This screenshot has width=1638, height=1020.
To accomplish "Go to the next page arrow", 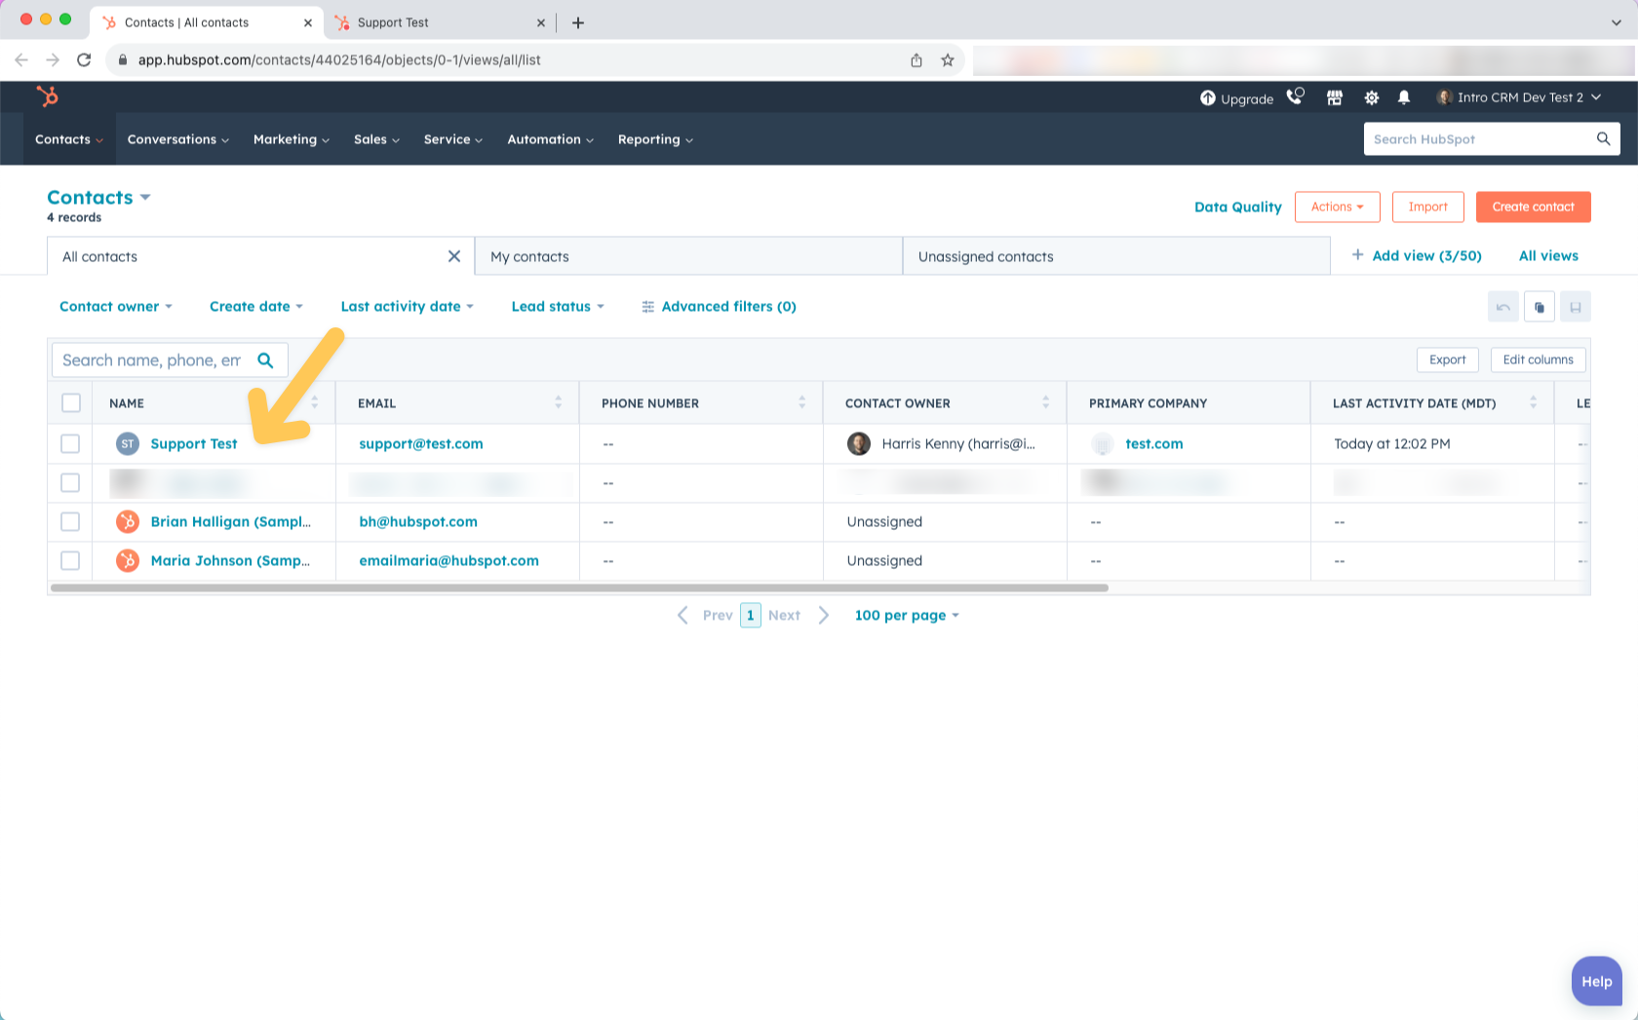I will (x=824, y=616).
